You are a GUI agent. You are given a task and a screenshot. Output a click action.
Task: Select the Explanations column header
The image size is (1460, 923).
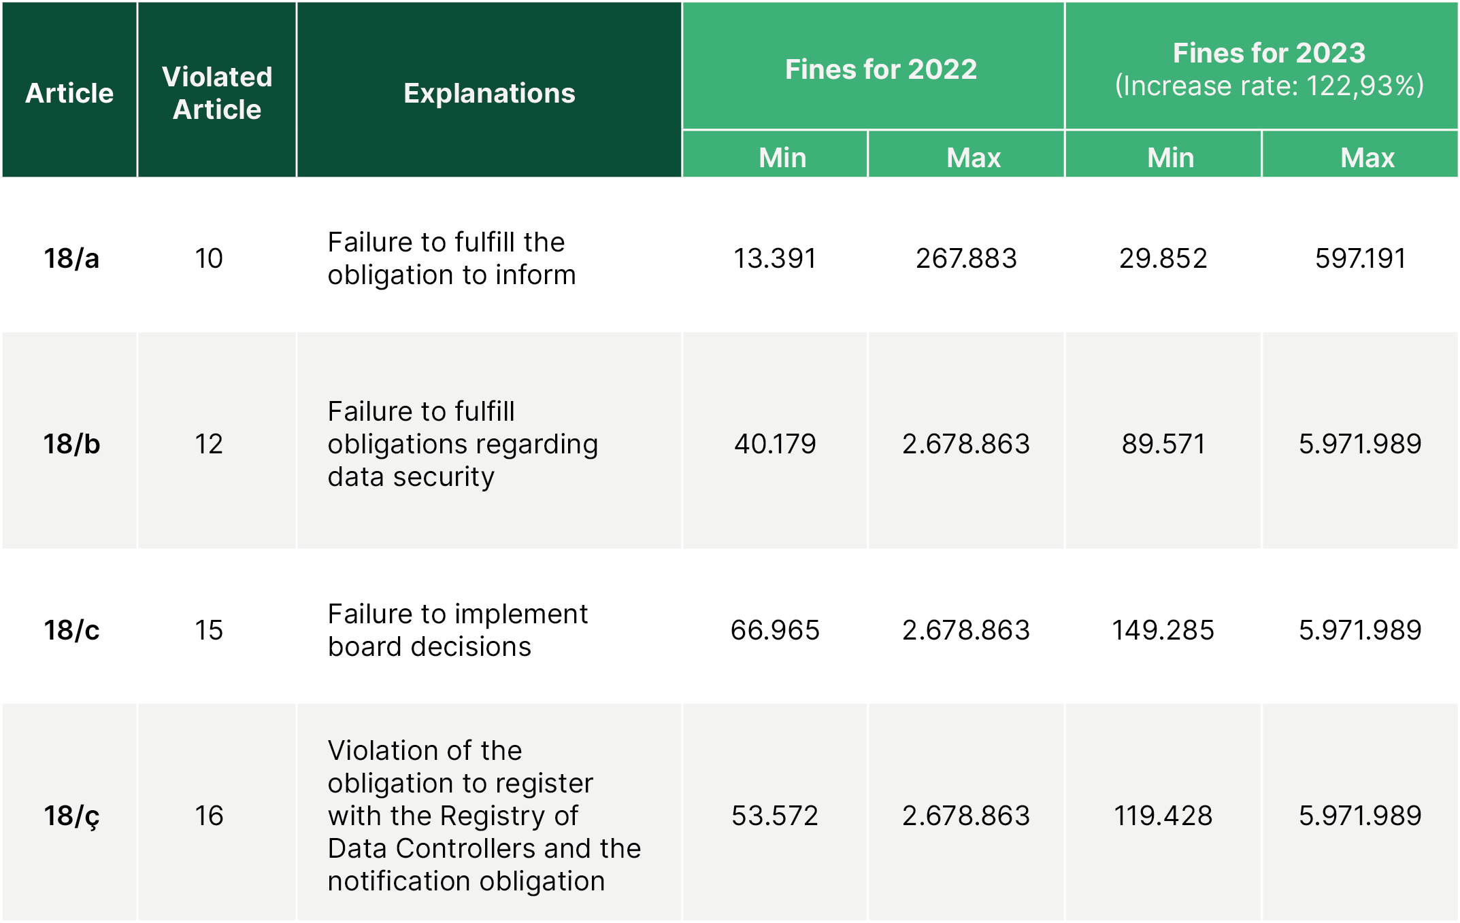click(489, 93)
